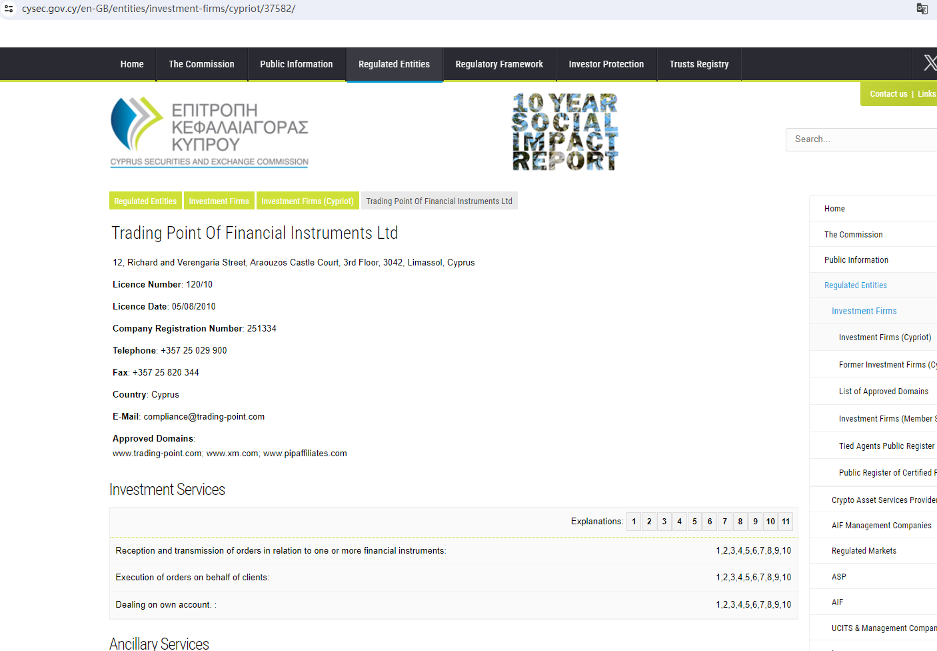The width and height of the screenshot is (937, 651).
Task: Click the Contact us link
Action: [x=888, y=94]
